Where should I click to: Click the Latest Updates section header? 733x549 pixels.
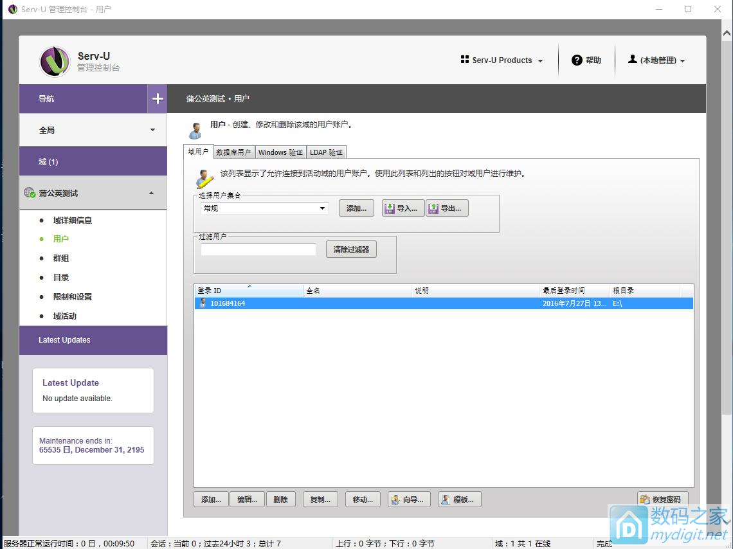coord(93,339)
